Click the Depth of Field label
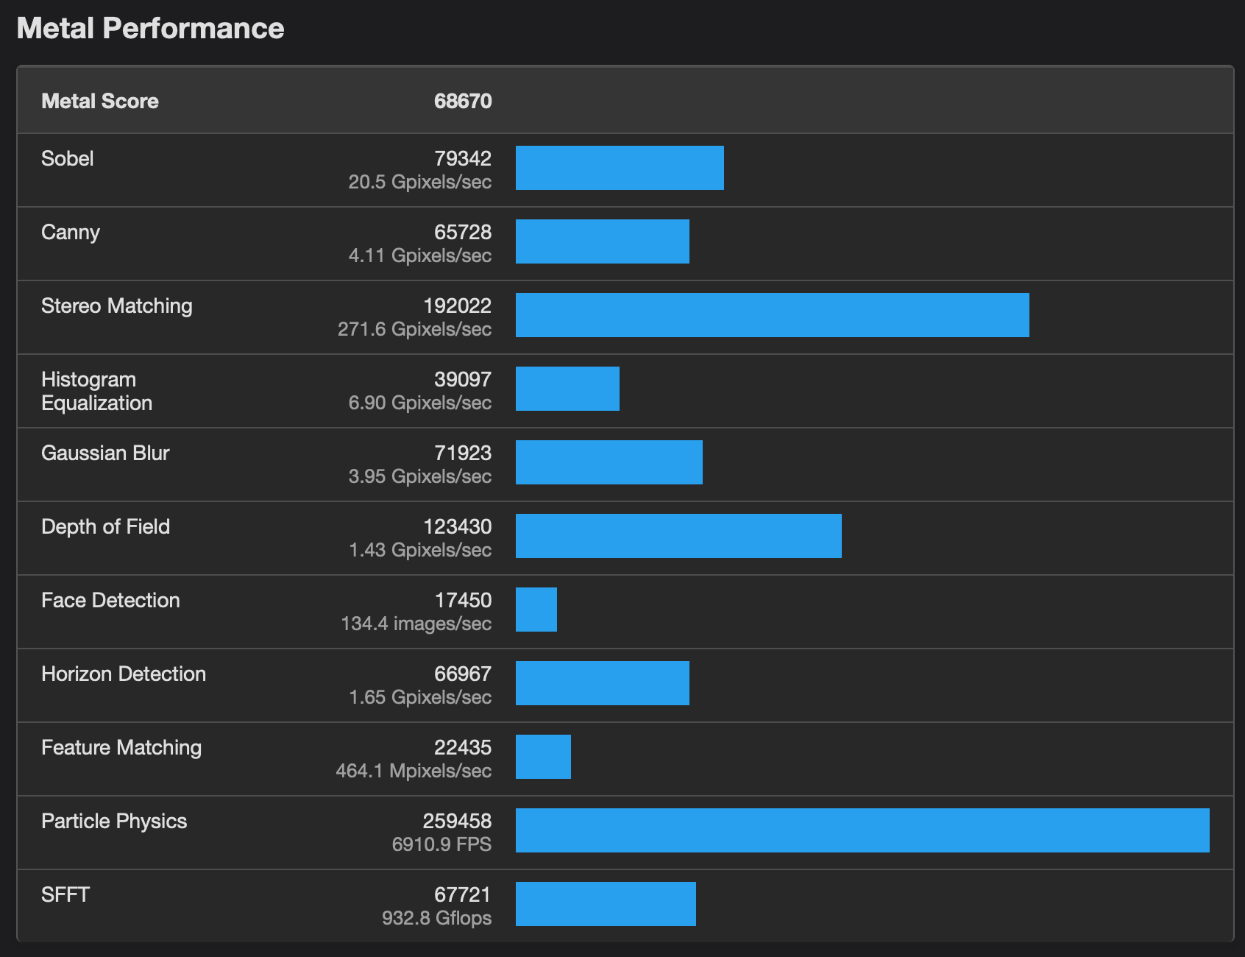The image size is (1245, 957). click(x=105, y=526)
